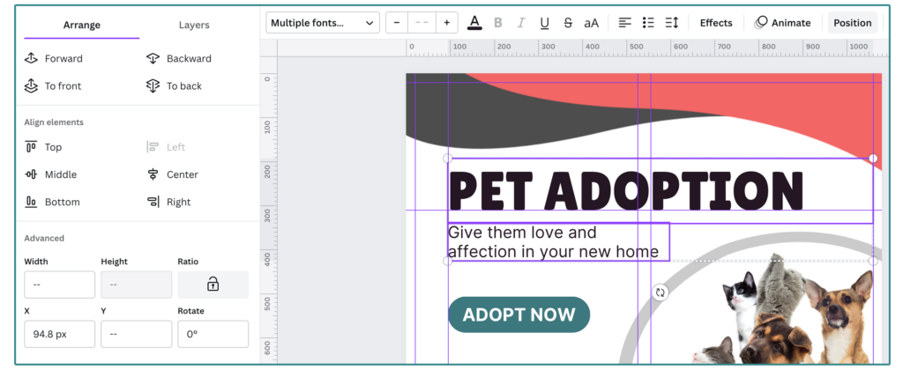The width and height of the screenshot is (903, 370).
Task: Open the Effects panel
Action: (x=716, y=23)
